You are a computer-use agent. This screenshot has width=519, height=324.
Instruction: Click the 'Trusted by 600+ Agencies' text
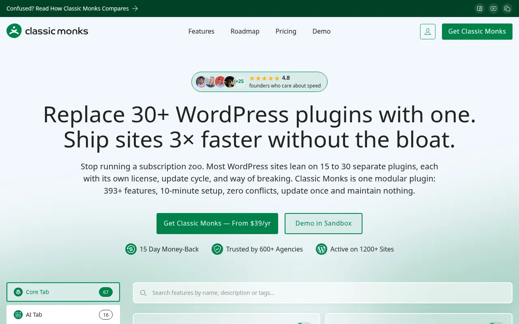(264, 249)
